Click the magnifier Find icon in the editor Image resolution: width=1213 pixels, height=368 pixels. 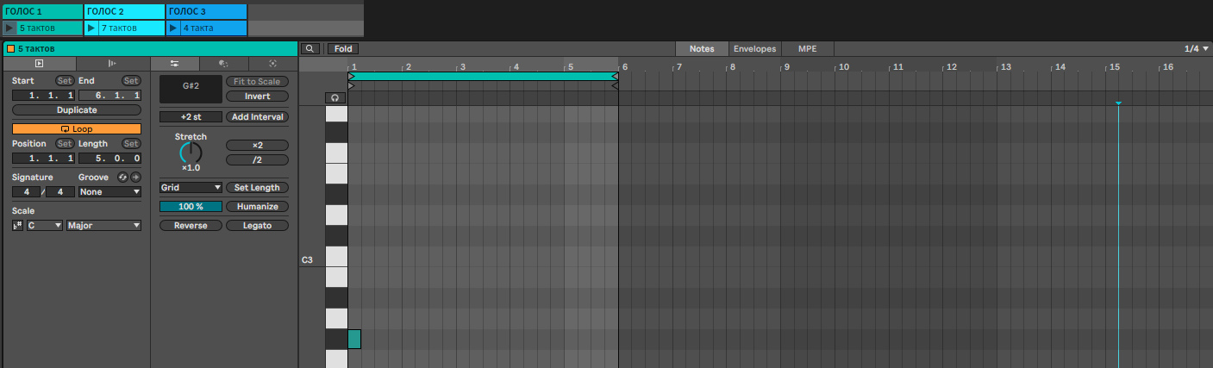coord(310,49)
